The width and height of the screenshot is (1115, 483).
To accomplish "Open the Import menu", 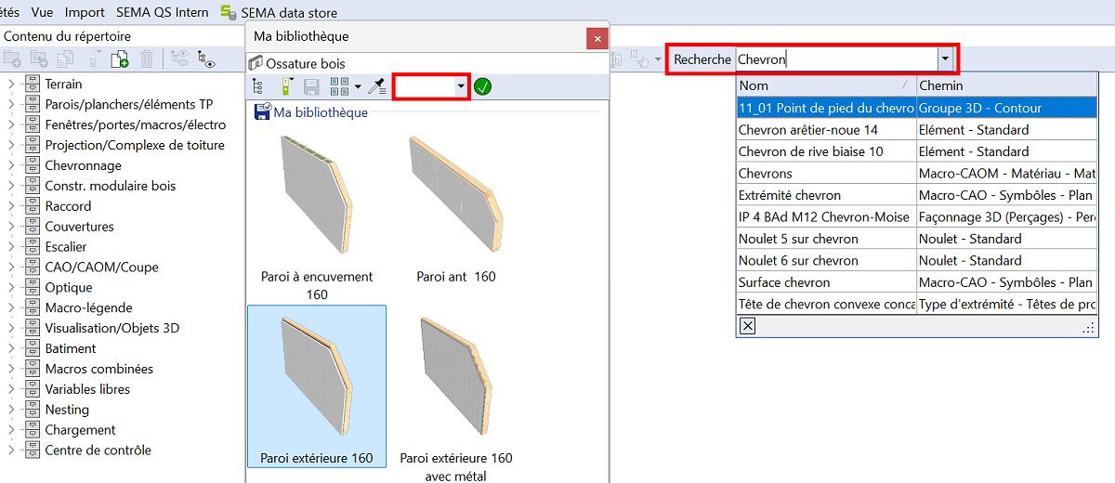I will (85, 13).
